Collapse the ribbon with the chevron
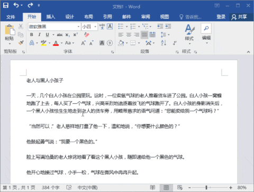This screenshot has height=192, width=254. tap(248, 52)
